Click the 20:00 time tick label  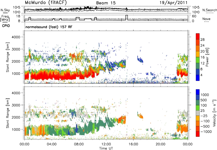pos(160,144)
